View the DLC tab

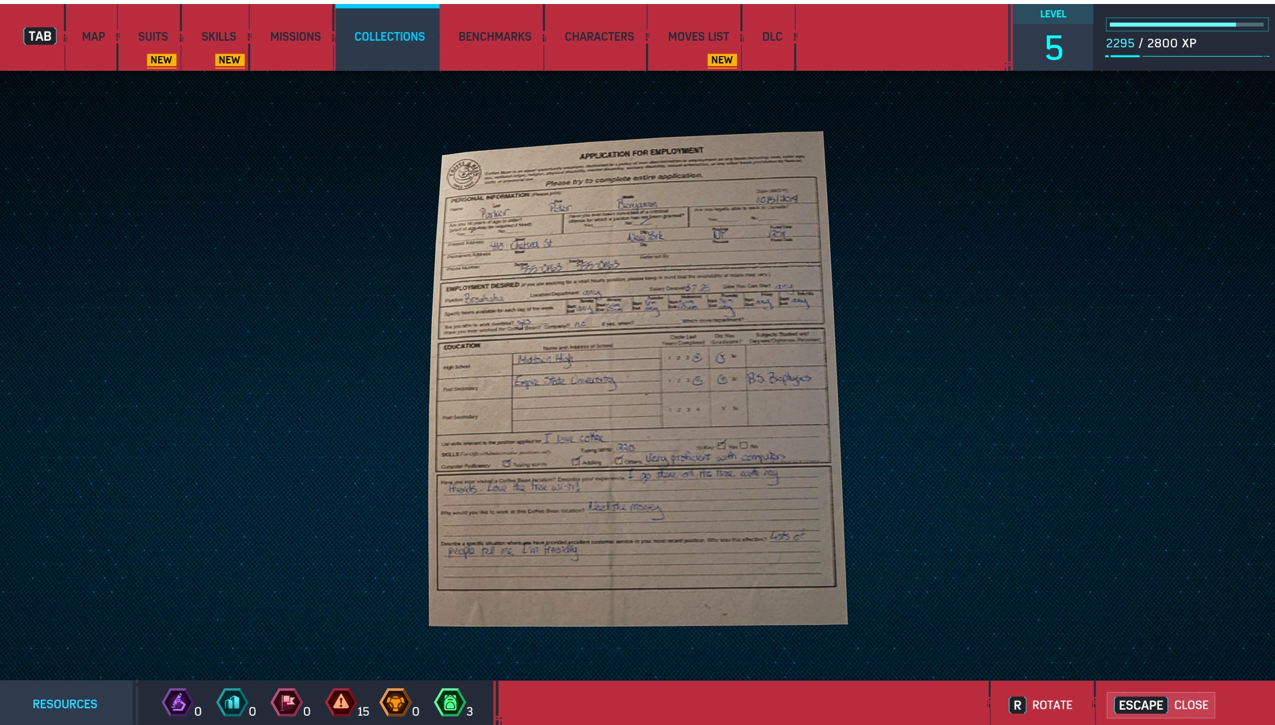pyautogui.click(x=772, y=37)
